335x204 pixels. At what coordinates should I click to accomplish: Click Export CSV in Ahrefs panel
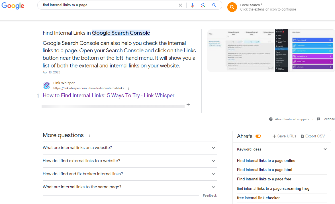(312, 136)
